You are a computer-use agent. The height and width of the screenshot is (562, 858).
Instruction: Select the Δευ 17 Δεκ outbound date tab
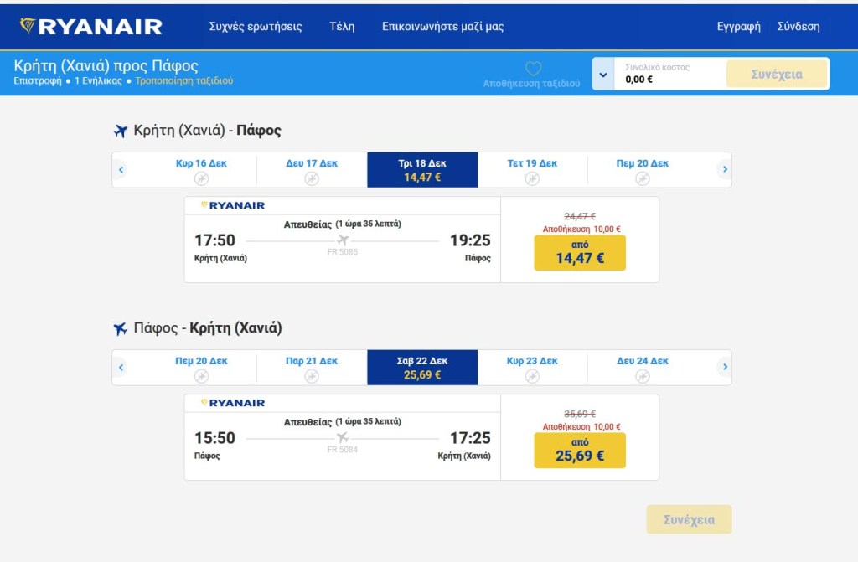[x=312, y=170]
